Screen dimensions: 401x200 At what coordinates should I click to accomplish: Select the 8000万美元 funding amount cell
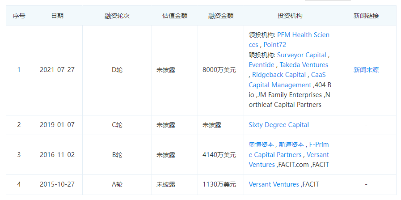[x=219, y=70]
